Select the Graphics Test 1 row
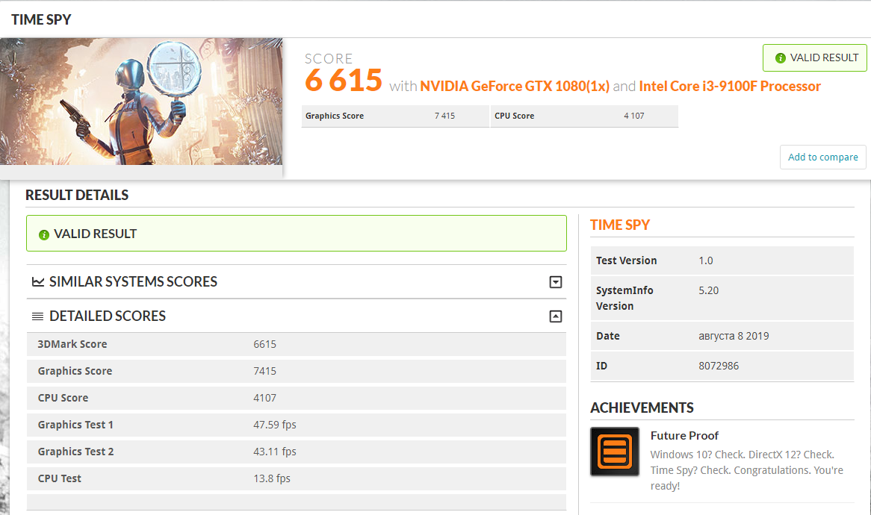The image size is (871, 515). coord(297,425)
